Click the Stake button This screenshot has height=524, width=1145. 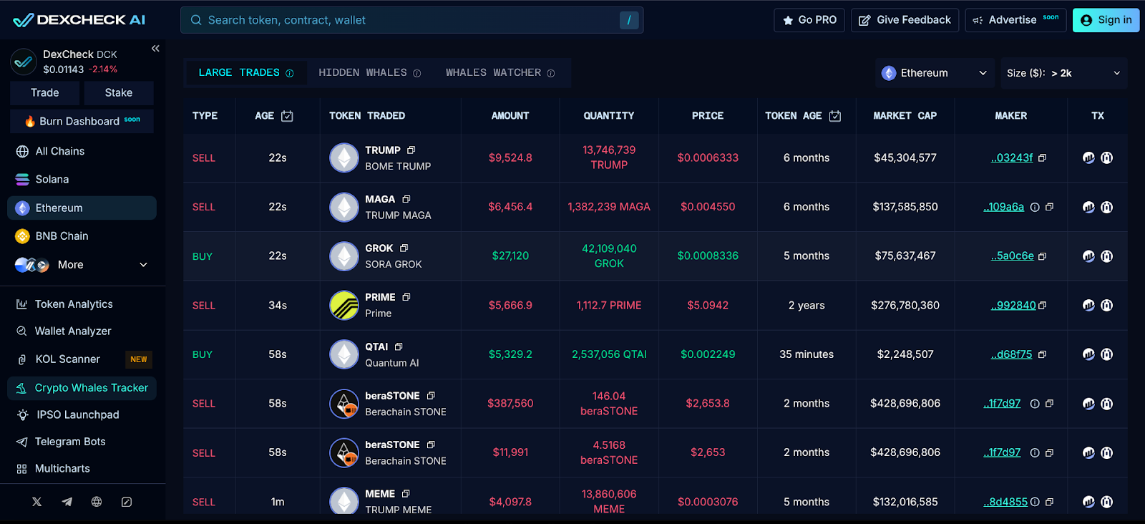click(x=119, y=92)
